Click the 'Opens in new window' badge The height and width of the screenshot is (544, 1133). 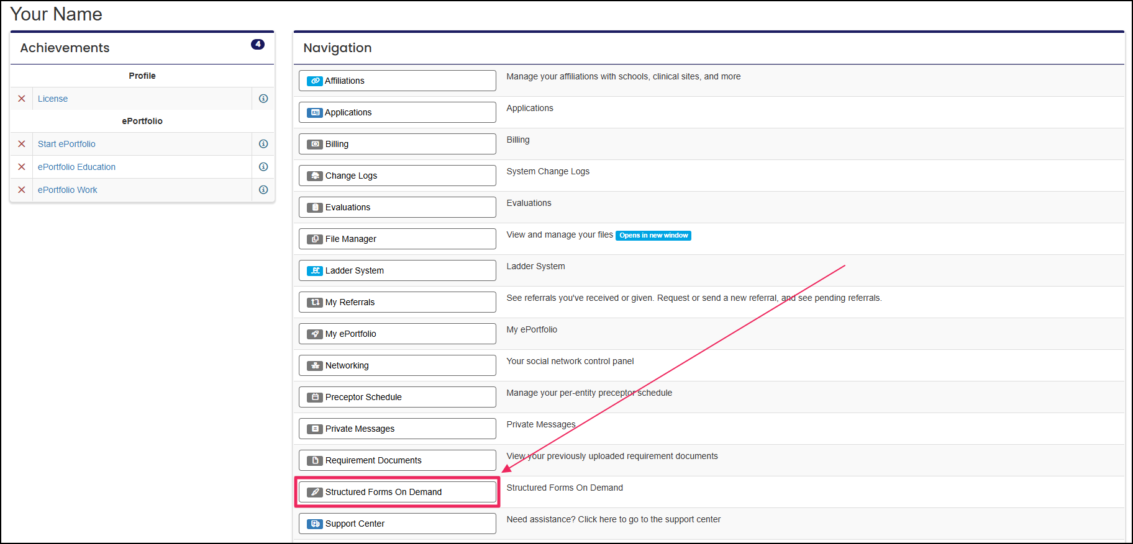(653, 235)
